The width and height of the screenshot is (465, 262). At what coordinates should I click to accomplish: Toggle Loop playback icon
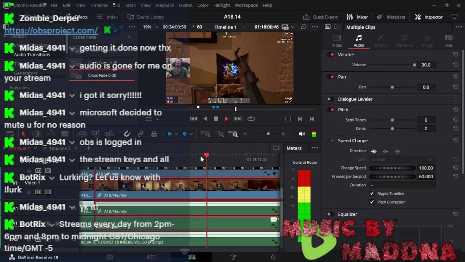click(x=251, y=119)
